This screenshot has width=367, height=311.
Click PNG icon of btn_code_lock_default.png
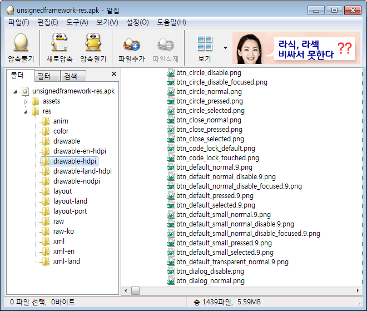tap(171, 149)
